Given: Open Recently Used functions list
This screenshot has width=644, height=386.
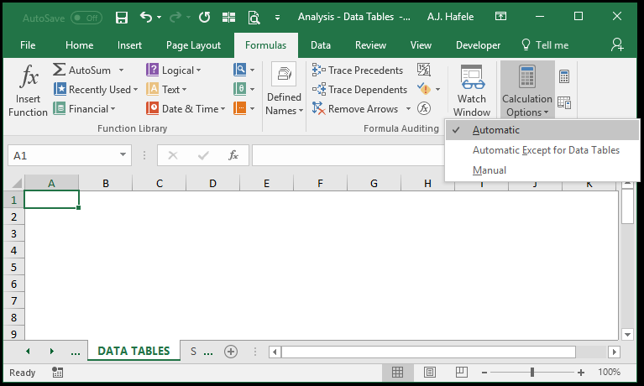Looking at the screenshot, I should 96,89.
